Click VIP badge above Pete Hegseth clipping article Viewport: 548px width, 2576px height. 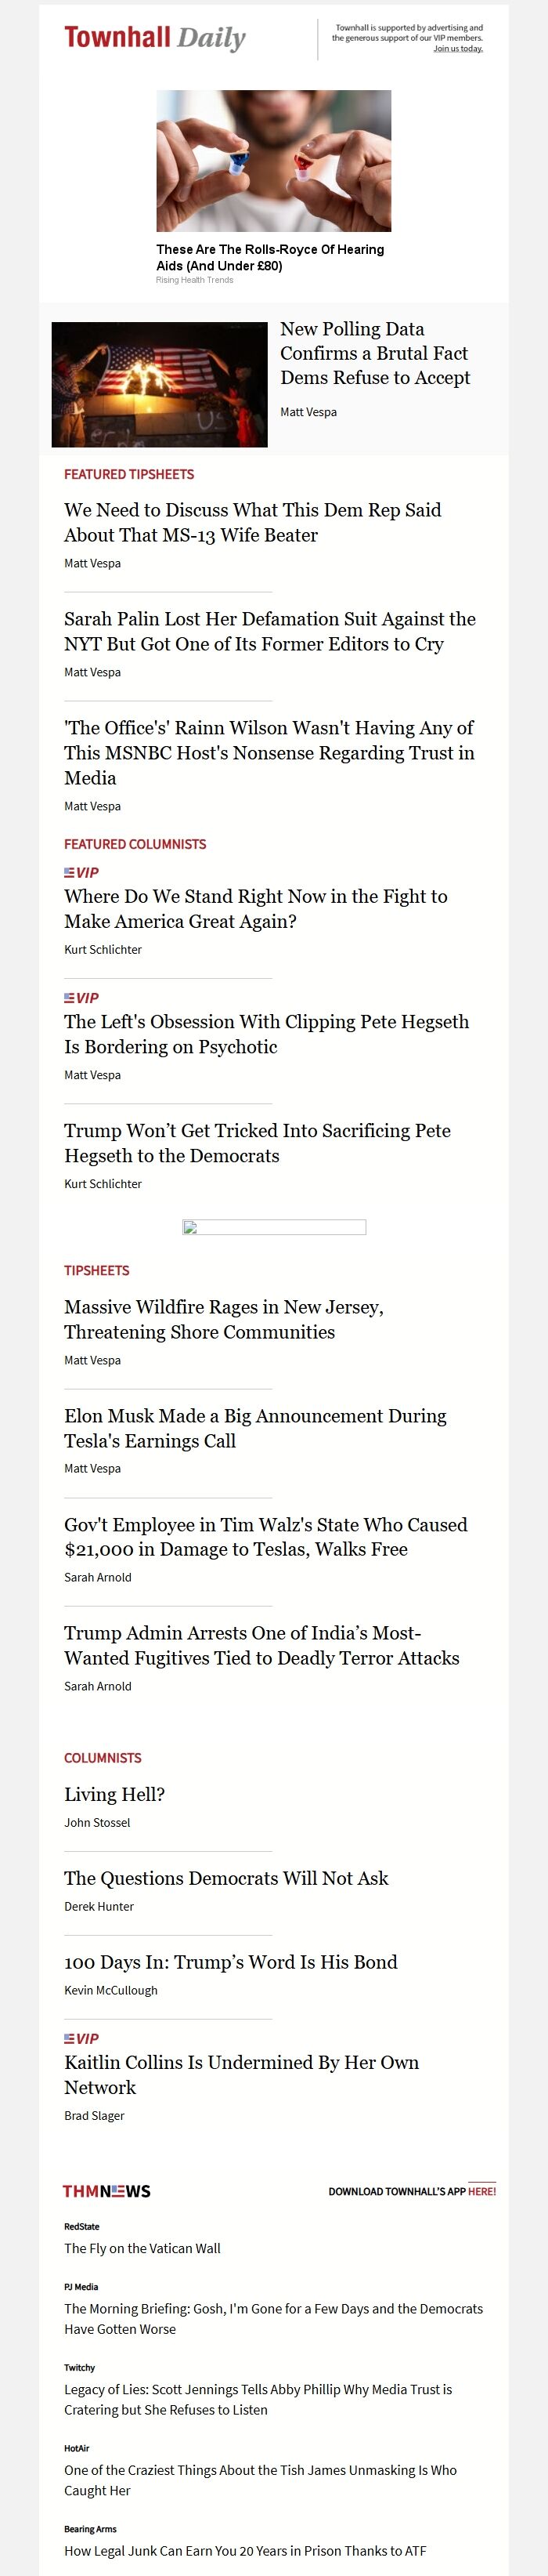pos(82,998)
